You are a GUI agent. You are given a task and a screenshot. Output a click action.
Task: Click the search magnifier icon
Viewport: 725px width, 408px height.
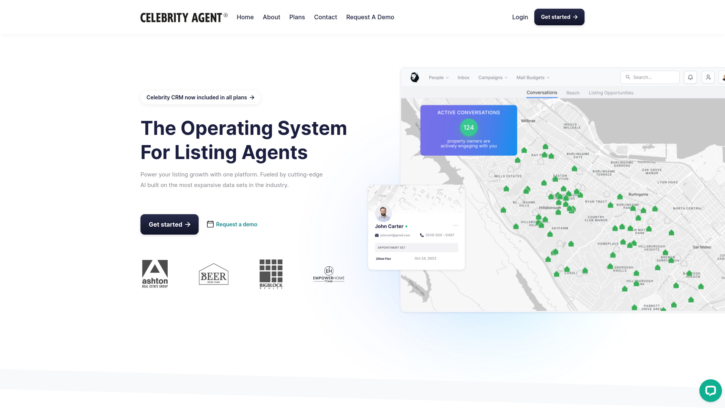point(628,77)
